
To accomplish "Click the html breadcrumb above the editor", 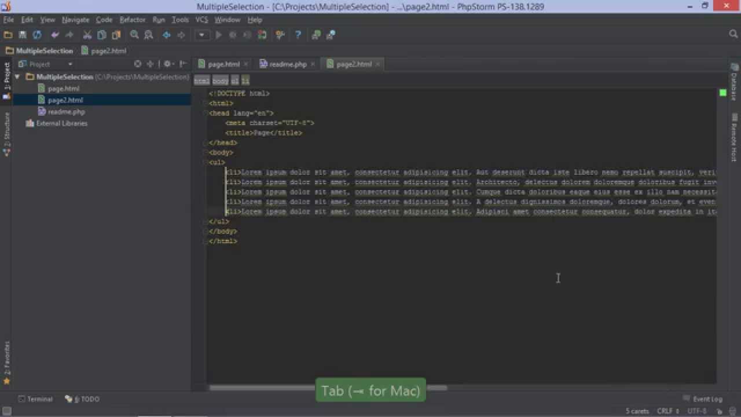I will click(201, 81).
